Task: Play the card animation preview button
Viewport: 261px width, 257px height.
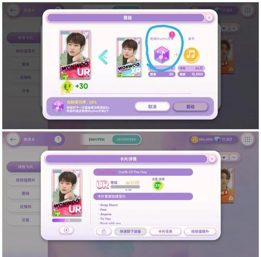Action: click(66, 230)
